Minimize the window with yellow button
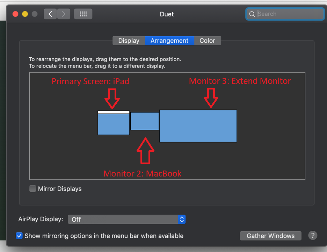Viewport: 327px width, 252px height. point(25,14)
